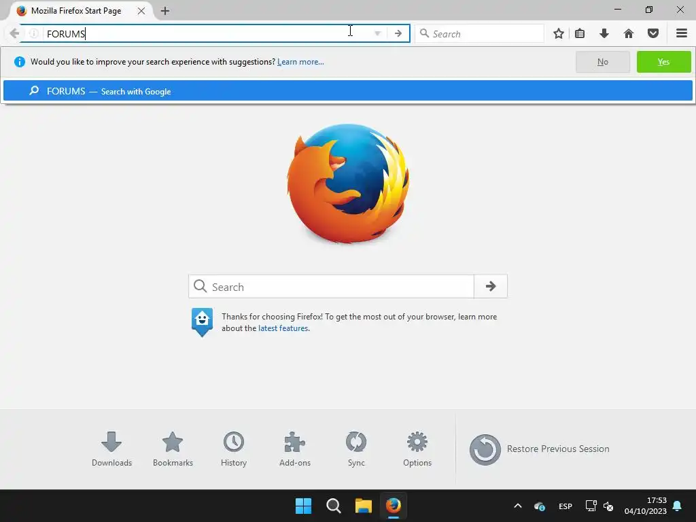Click the central page Search field
Image resolution: width=696 pixels, height=522 pixels.
coord(331,287)
